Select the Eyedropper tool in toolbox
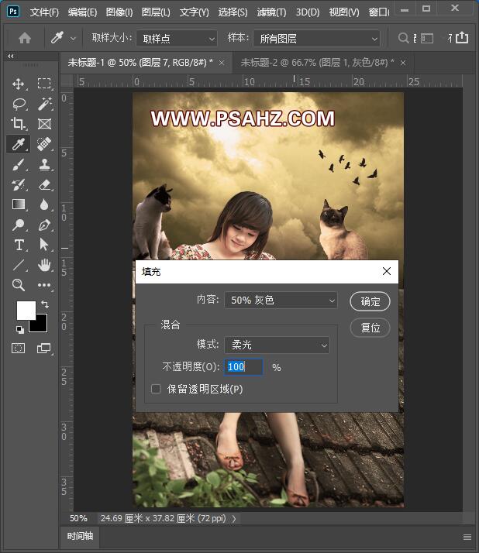Image resolution: width=479 pixels, height=553 pixels. 19,144
